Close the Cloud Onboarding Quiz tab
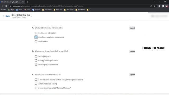This screenshot has width=169, height=95. [x=23, y=2]
